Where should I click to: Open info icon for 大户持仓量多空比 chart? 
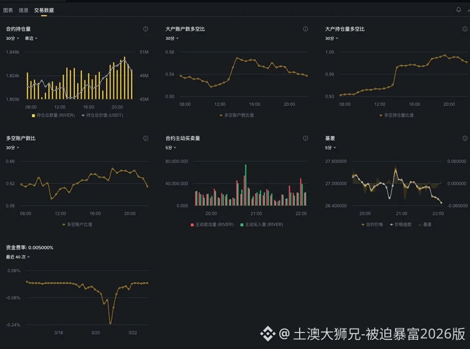tap(465, 29)
